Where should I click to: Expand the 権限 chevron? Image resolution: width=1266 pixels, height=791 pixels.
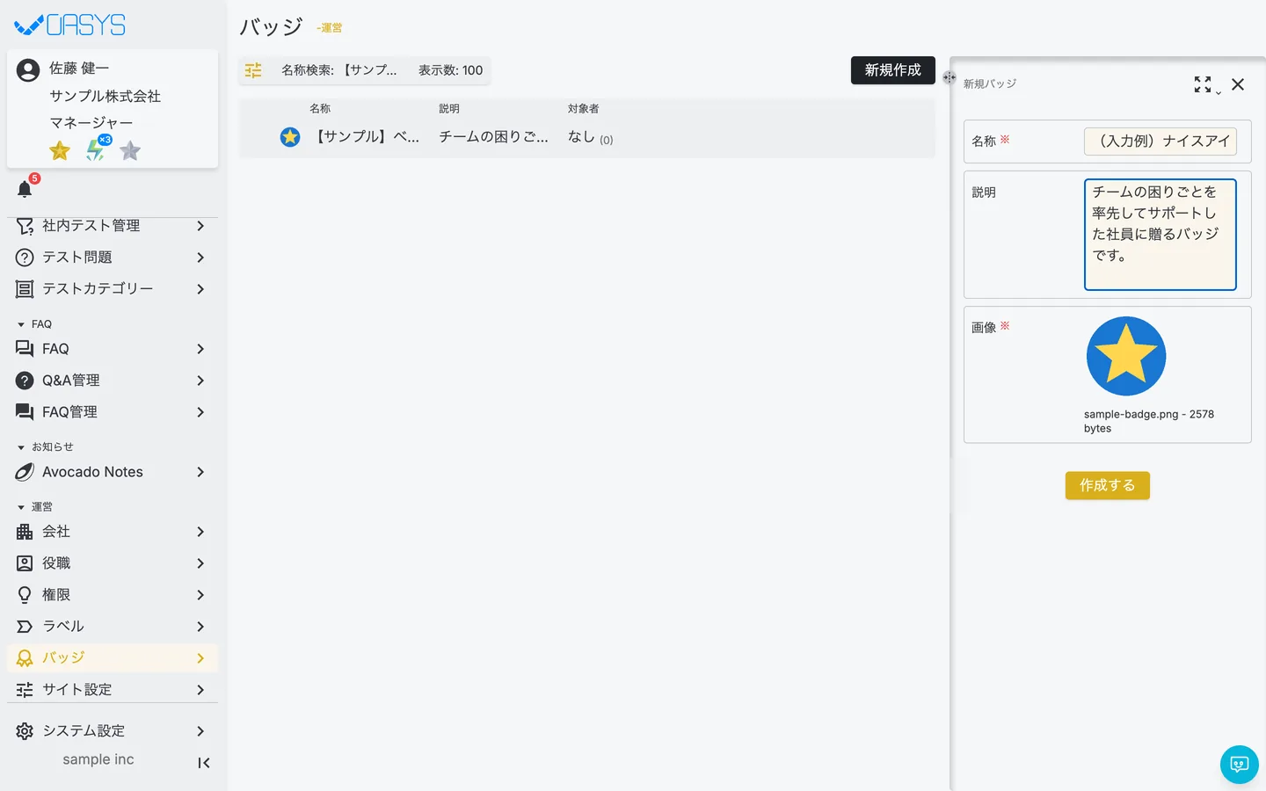200,595
